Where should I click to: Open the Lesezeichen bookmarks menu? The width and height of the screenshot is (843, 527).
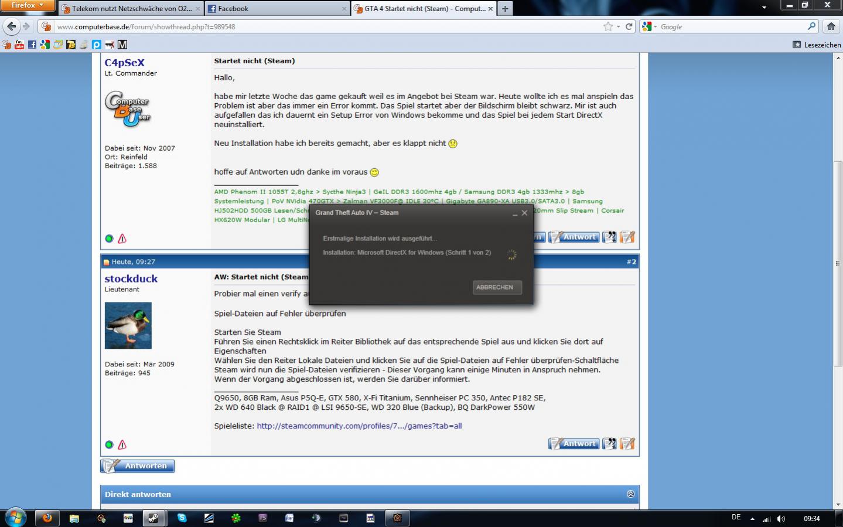click(x=817, y=45)
